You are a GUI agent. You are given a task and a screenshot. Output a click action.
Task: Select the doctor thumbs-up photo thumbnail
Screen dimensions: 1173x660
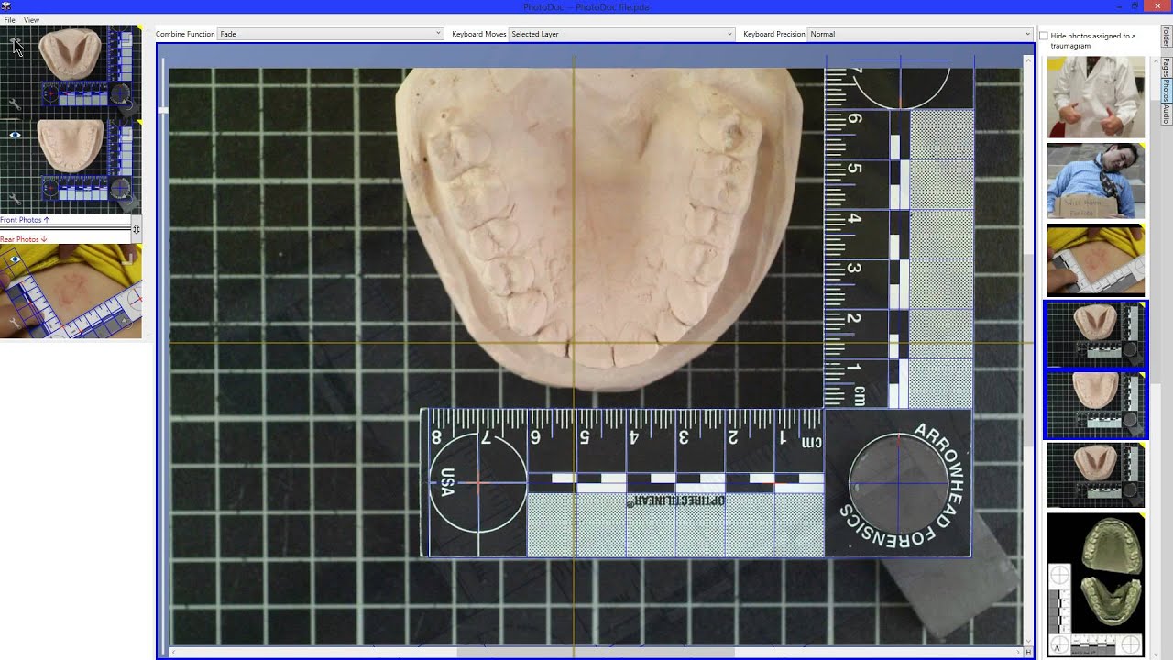1095,97
